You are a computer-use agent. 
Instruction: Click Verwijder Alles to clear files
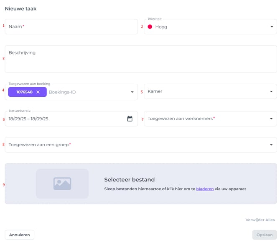click(260, 220)
